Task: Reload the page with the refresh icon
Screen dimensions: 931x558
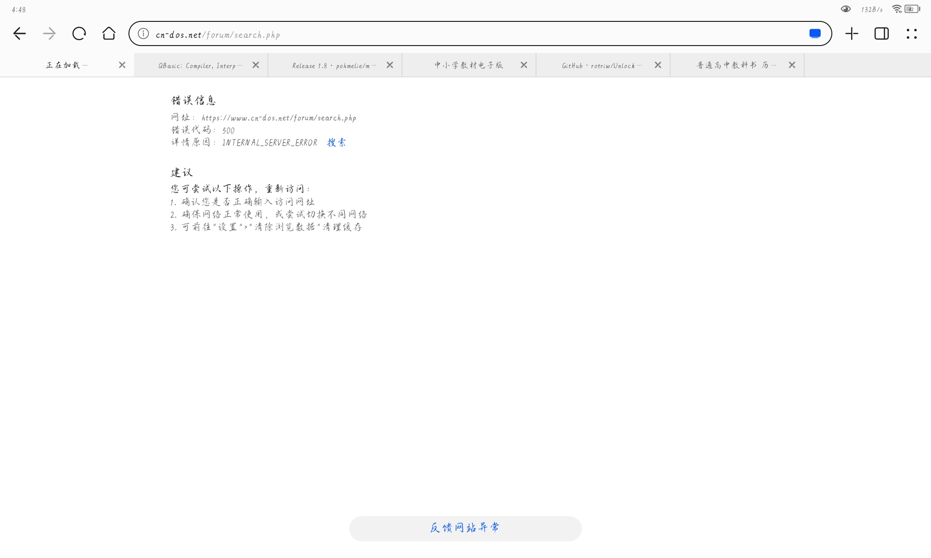Action: pos(79,33)
